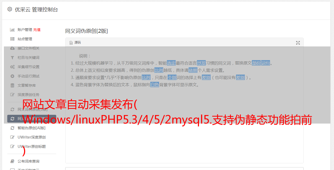
Task: Click the 公有词库查询 book icon
Action: point(12,161)
